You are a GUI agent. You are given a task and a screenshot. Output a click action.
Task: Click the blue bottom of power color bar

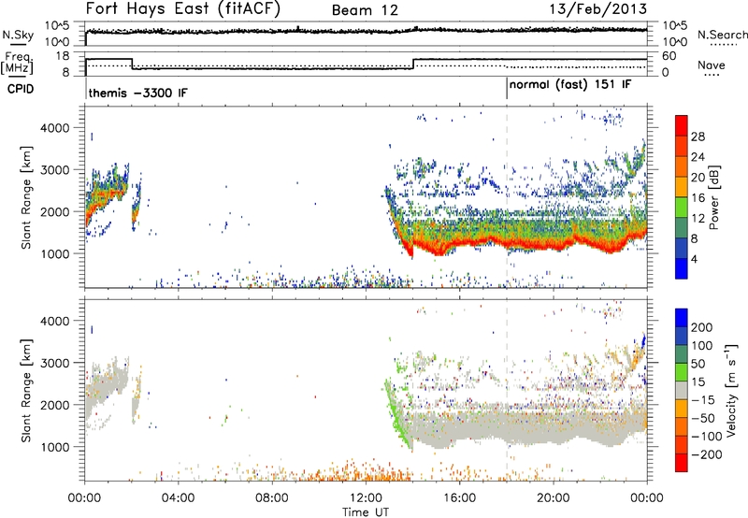click(682, 268)
